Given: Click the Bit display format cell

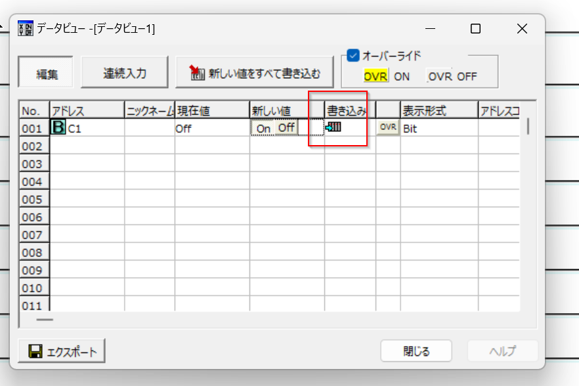Looking at the screenshot, I should pos(439,128).
